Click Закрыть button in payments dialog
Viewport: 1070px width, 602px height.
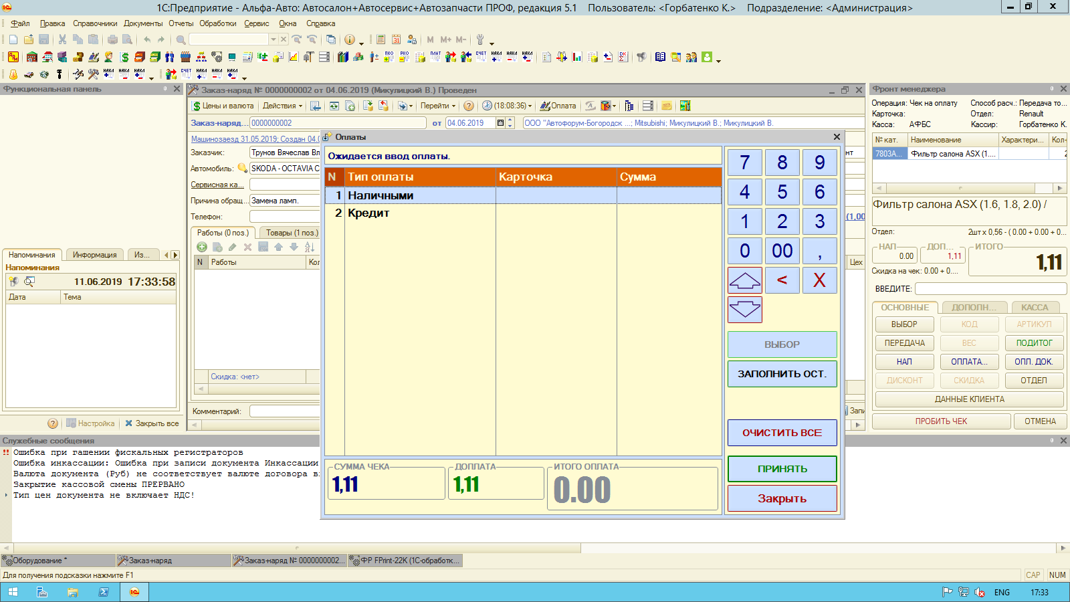coord(782,498)
